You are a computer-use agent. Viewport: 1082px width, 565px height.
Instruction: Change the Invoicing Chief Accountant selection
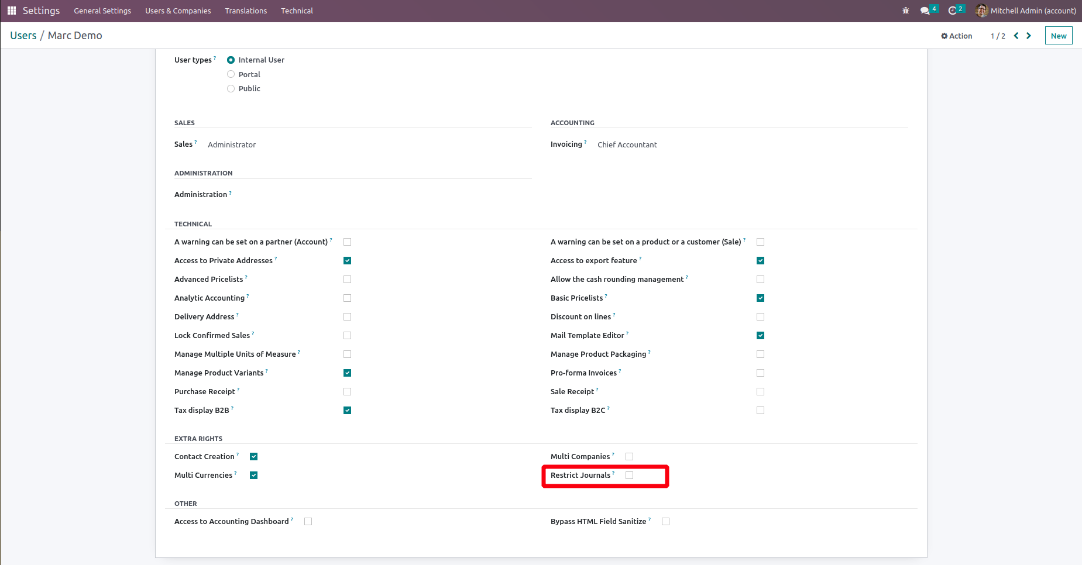click(627, 145)
